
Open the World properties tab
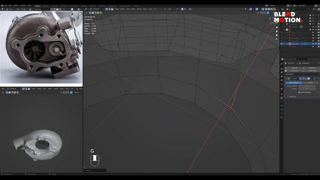coord(281,84)
